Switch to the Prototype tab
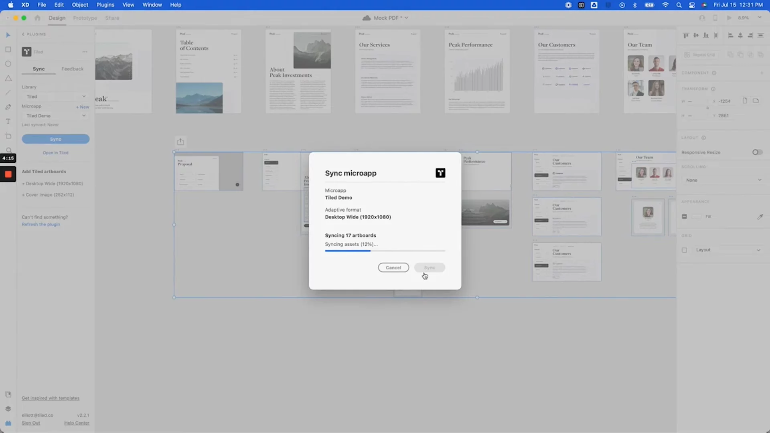 [x=85, y=18]
